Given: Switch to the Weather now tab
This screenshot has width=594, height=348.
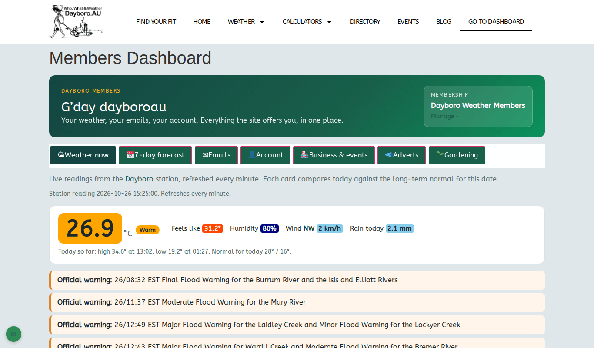Looking at the screenshot, I should click(x=83, y=155).
